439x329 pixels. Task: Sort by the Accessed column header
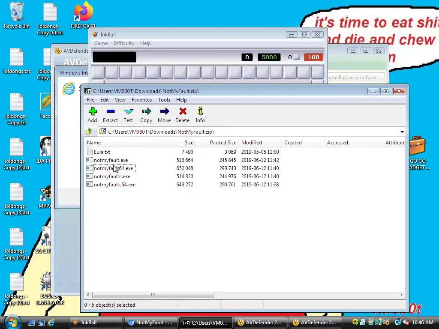pos(346,142)
